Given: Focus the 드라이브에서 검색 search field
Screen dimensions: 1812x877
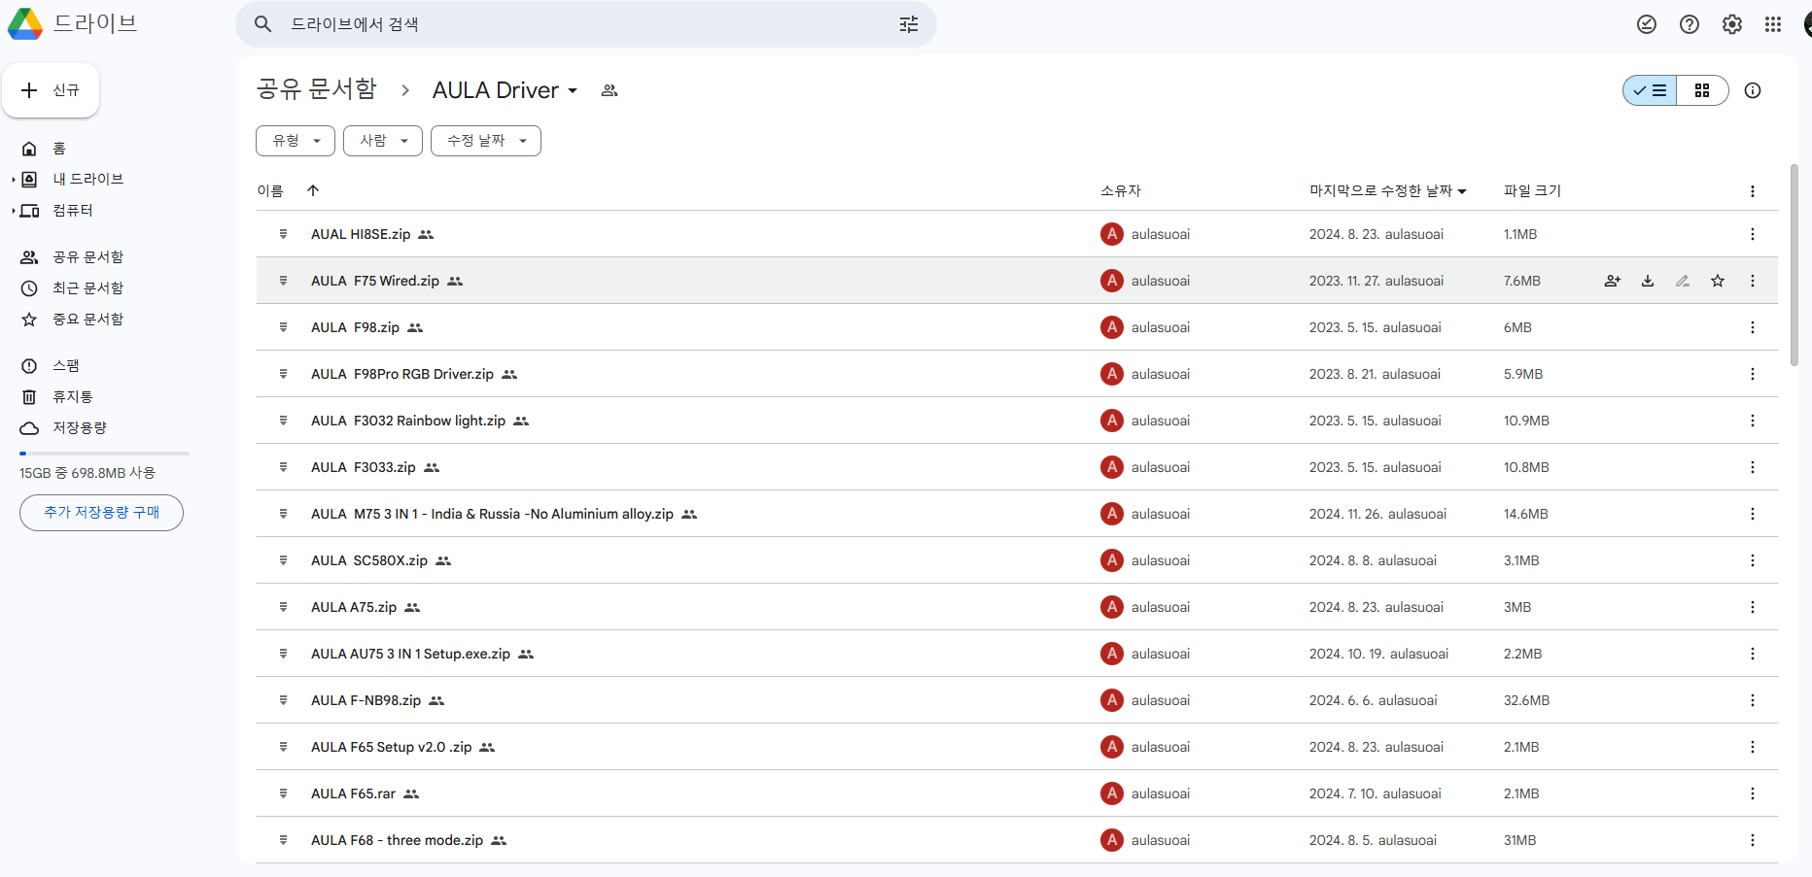Looking at the screenshot, I should pos(586,24).
